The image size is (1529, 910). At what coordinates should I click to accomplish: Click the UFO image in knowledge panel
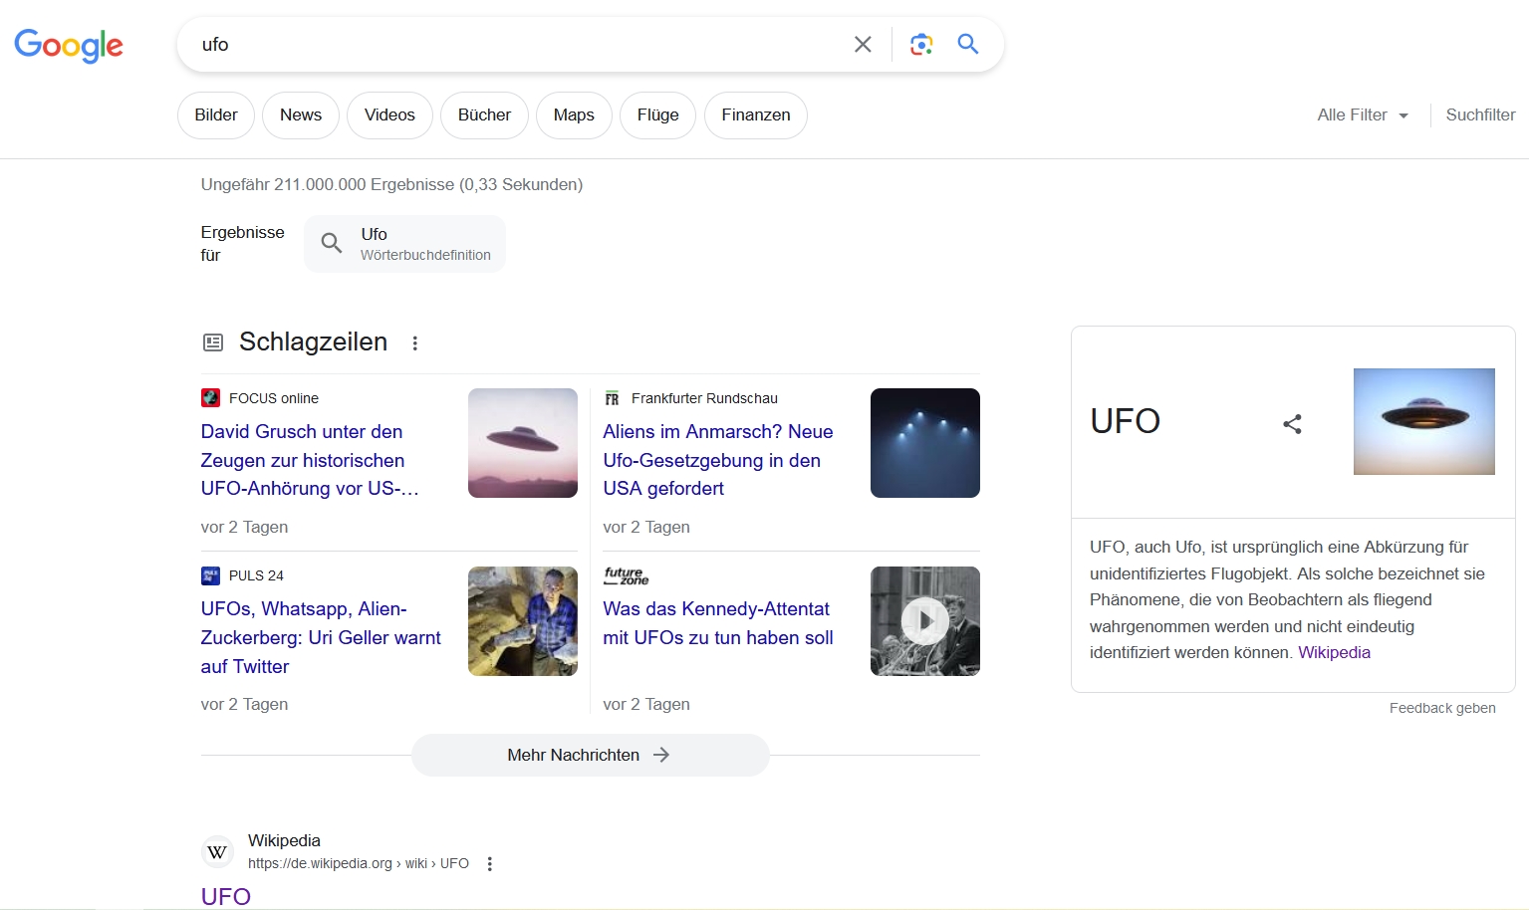click(1424, 421)
